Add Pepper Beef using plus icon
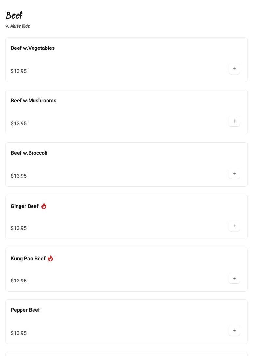 [234, 331]
